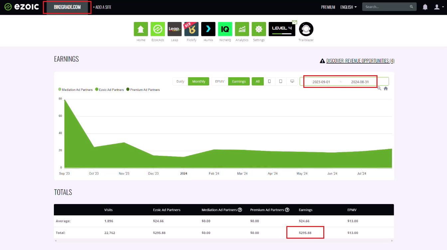
Task: Open the EzoicAds app icon
Action: [158, 29]
